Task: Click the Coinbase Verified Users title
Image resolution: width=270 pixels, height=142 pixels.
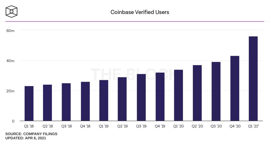Action: click(x=140, y=12)
